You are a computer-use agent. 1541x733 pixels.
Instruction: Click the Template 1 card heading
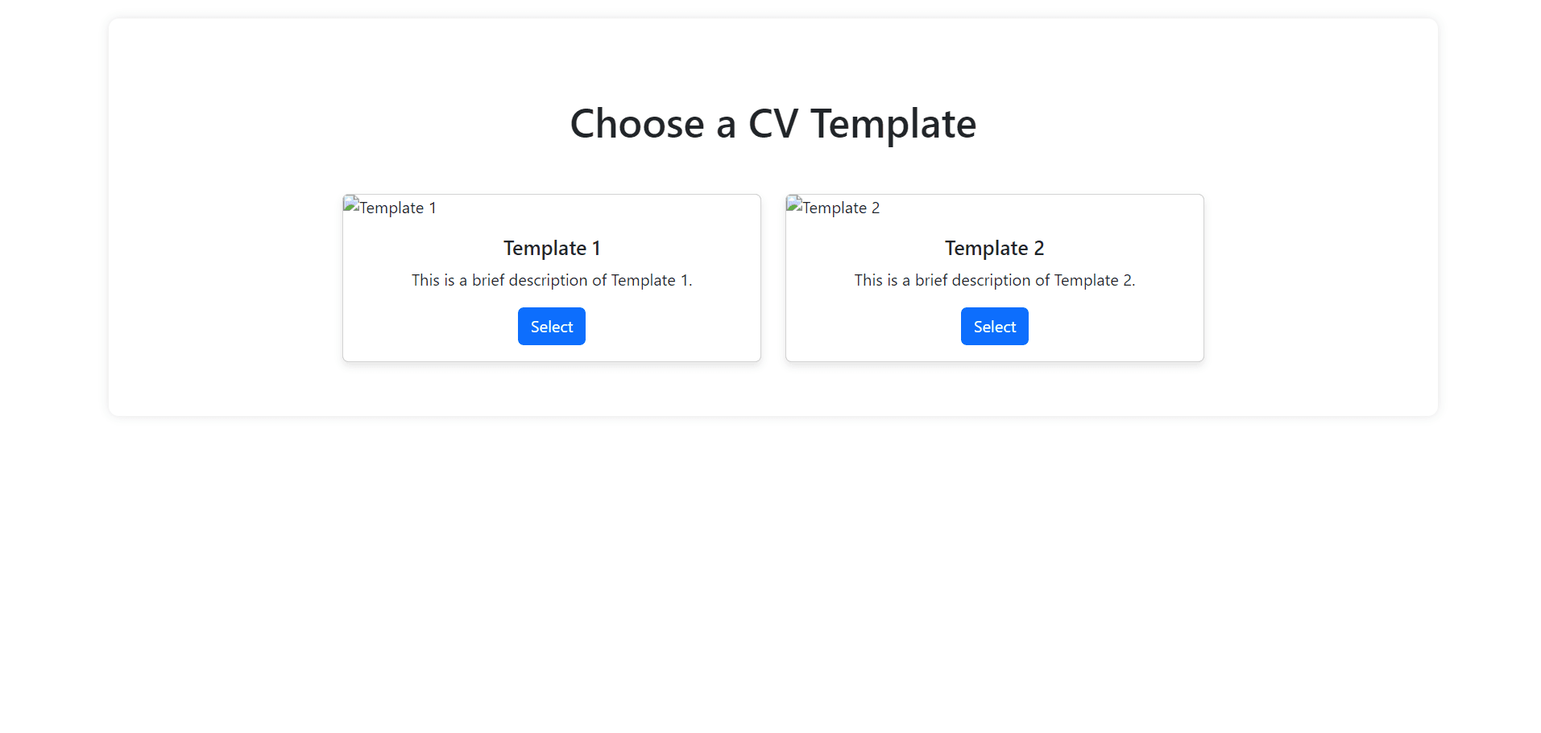click(x=552, y=248)
